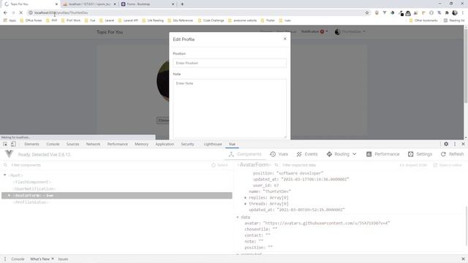Open the Laravel bookmarks folder
This screenshot has width=468, height=263.
tap(107, 20)
